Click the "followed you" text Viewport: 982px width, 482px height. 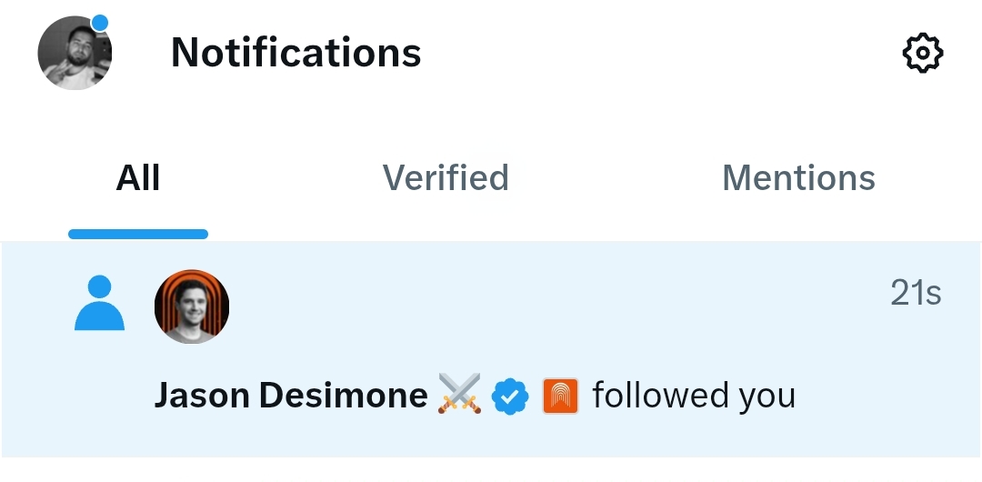694,397
